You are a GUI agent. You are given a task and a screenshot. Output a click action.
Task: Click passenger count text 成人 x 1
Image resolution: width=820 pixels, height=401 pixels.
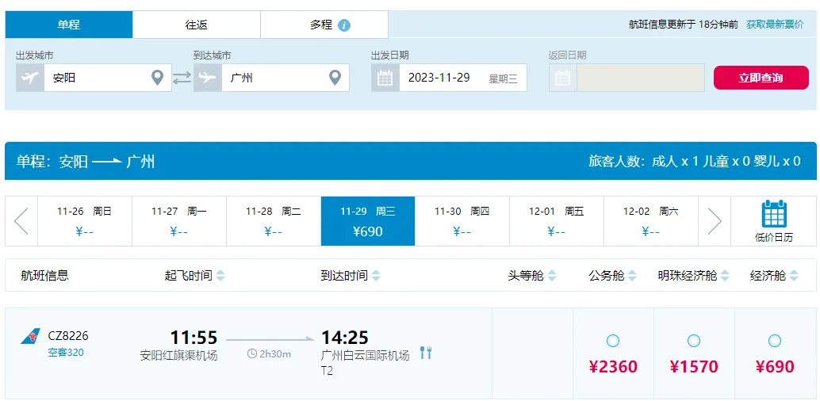(x=675, y=161)
